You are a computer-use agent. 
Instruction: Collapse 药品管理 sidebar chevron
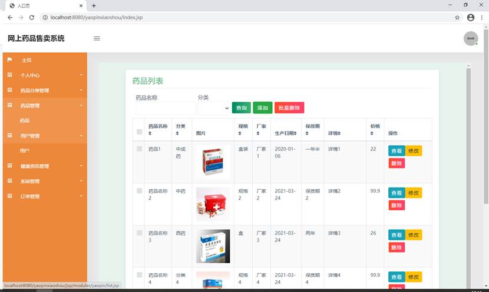(x=81, y=105)
